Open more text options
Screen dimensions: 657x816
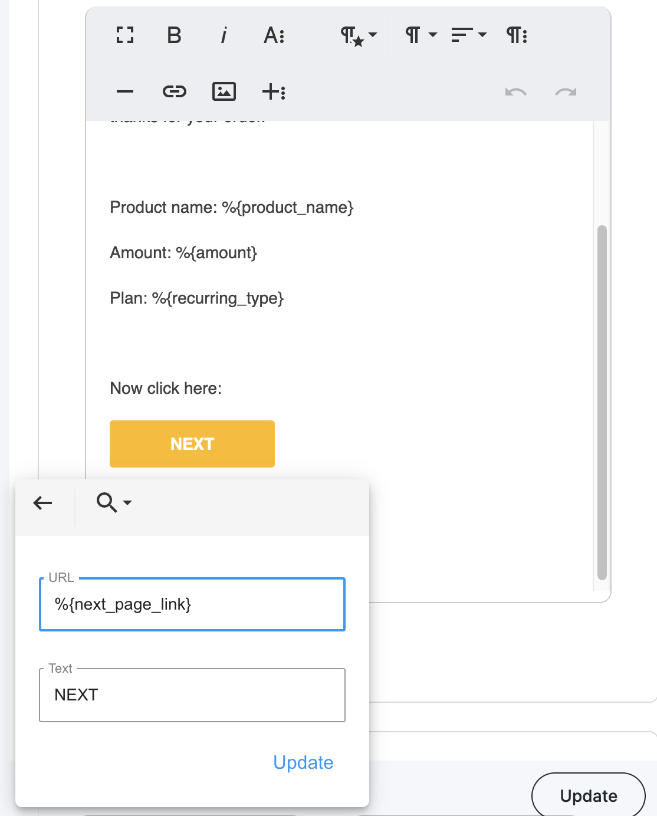click(x=274, y=35)
